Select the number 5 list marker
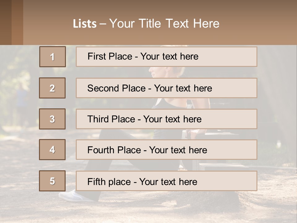This screenshot has width=297, height=223. coord(52,181)
